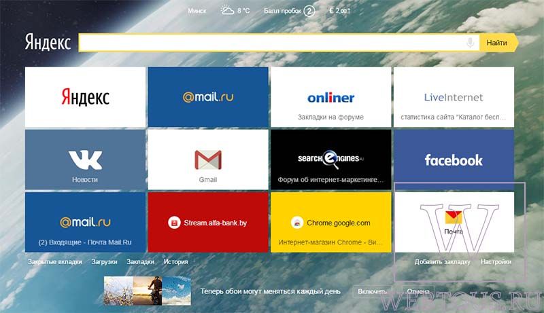Click the Минск city label
This screenshot has height=313, width=544.
click(x=197, y=11)
